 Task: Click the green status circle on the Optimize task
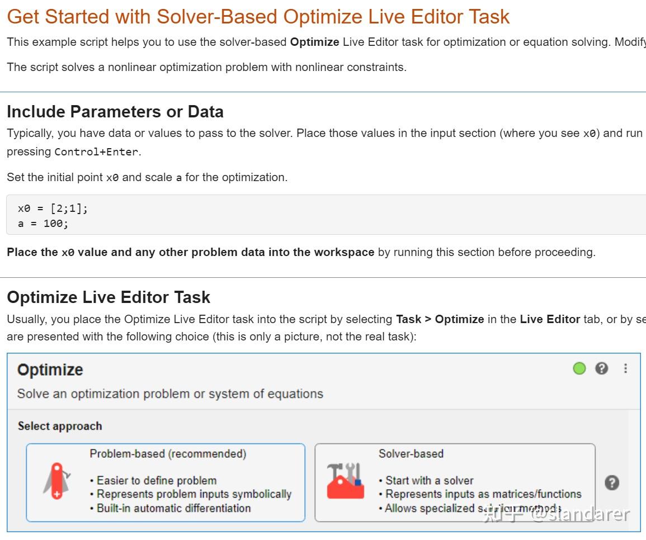579,368
